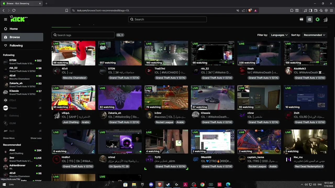
Task: Open the Recommended sort dropdown
Action: click(x=315, y=35)
